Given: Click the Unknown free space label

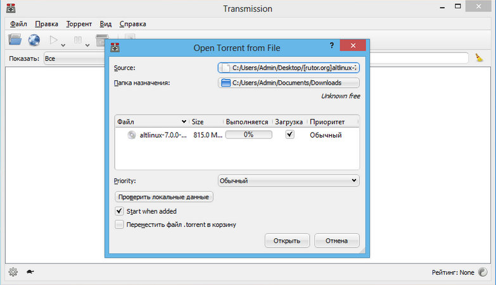Looking at the screenshot, I should coord(340,96).
